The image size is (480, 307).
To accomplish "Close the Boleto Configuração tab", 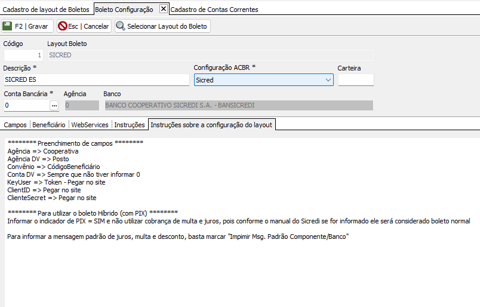I will tap(164, 9).
